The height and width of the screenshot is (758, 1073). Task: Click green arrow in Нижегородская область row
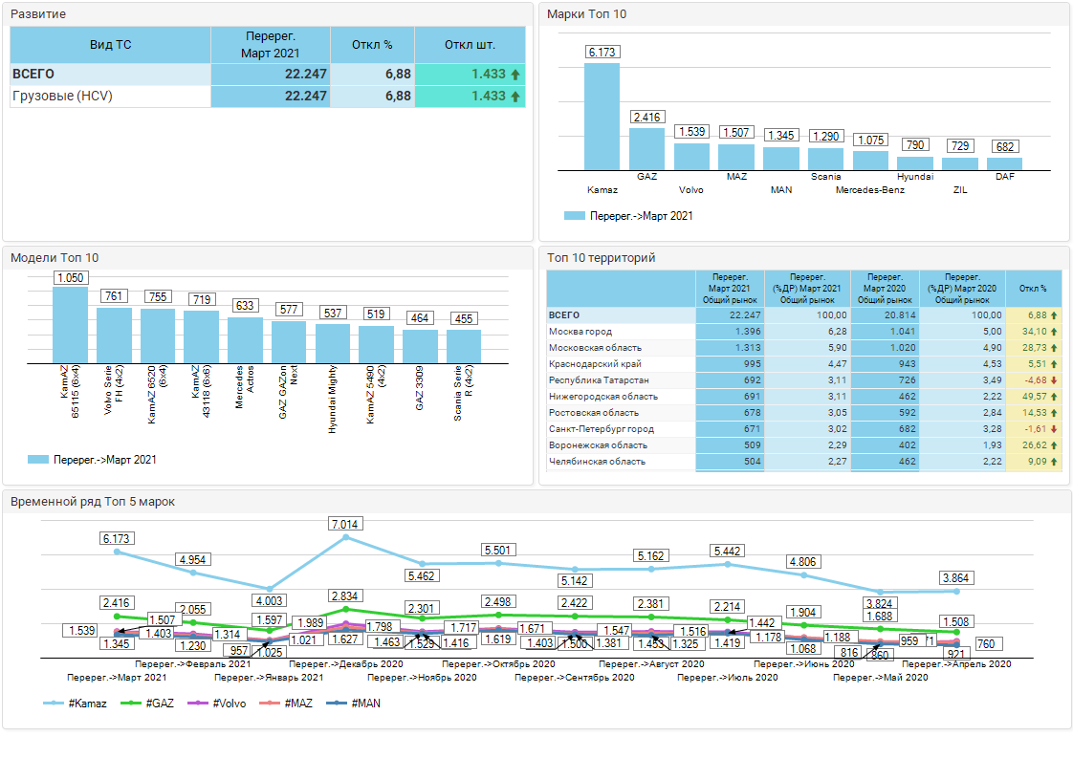point(1054,396)
